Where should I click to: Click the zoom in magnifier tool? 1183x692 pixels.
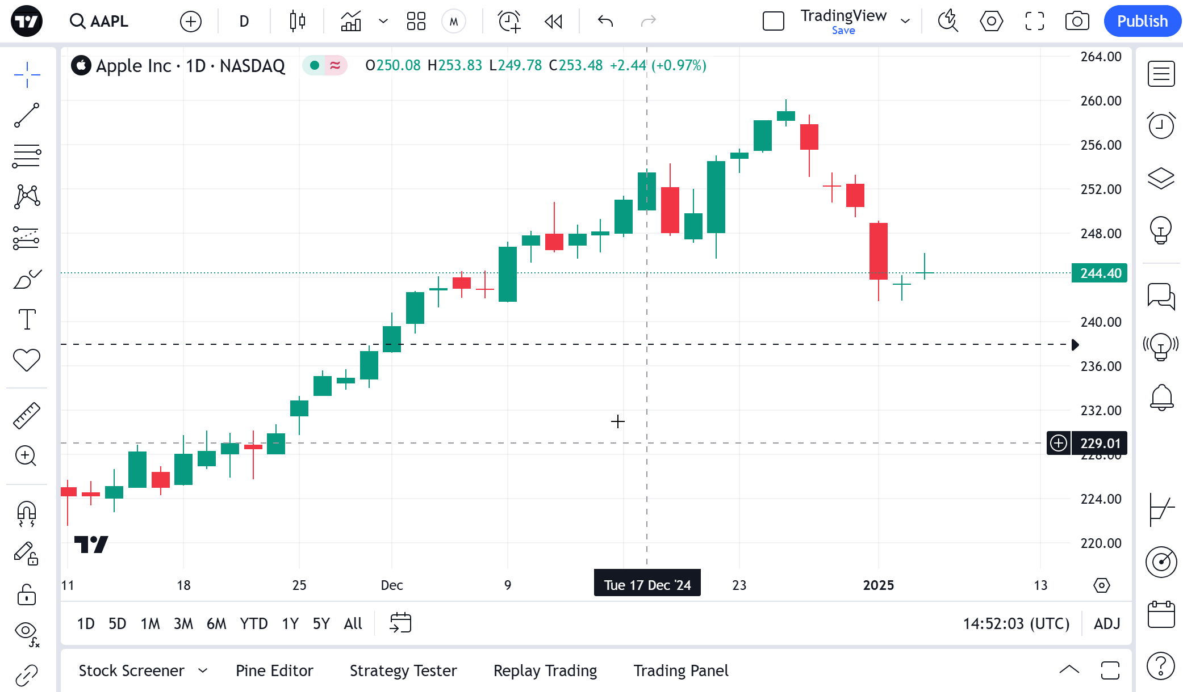click(x=27, y=455)
